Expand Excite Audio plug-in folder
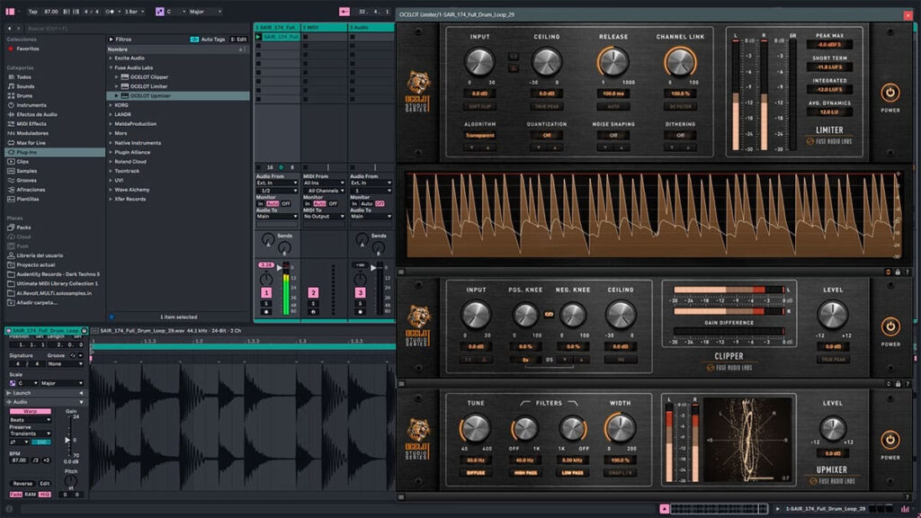Image resolution: width=921 pixels, height=518 pixels. (111, 58)
